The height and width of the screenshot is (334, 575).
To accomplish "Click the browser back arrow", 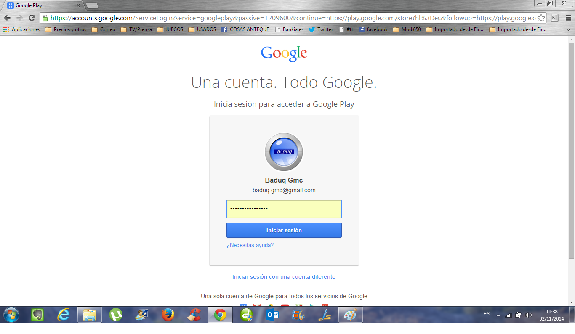I will (x=7, y=18).
